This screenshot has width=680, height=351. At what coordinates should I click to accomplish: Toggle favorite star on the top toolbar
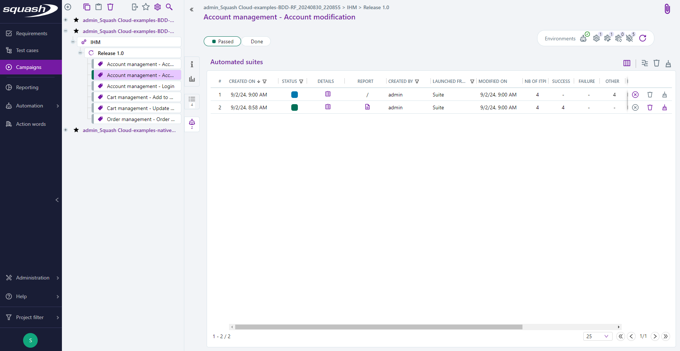click(x=146, y=7)
